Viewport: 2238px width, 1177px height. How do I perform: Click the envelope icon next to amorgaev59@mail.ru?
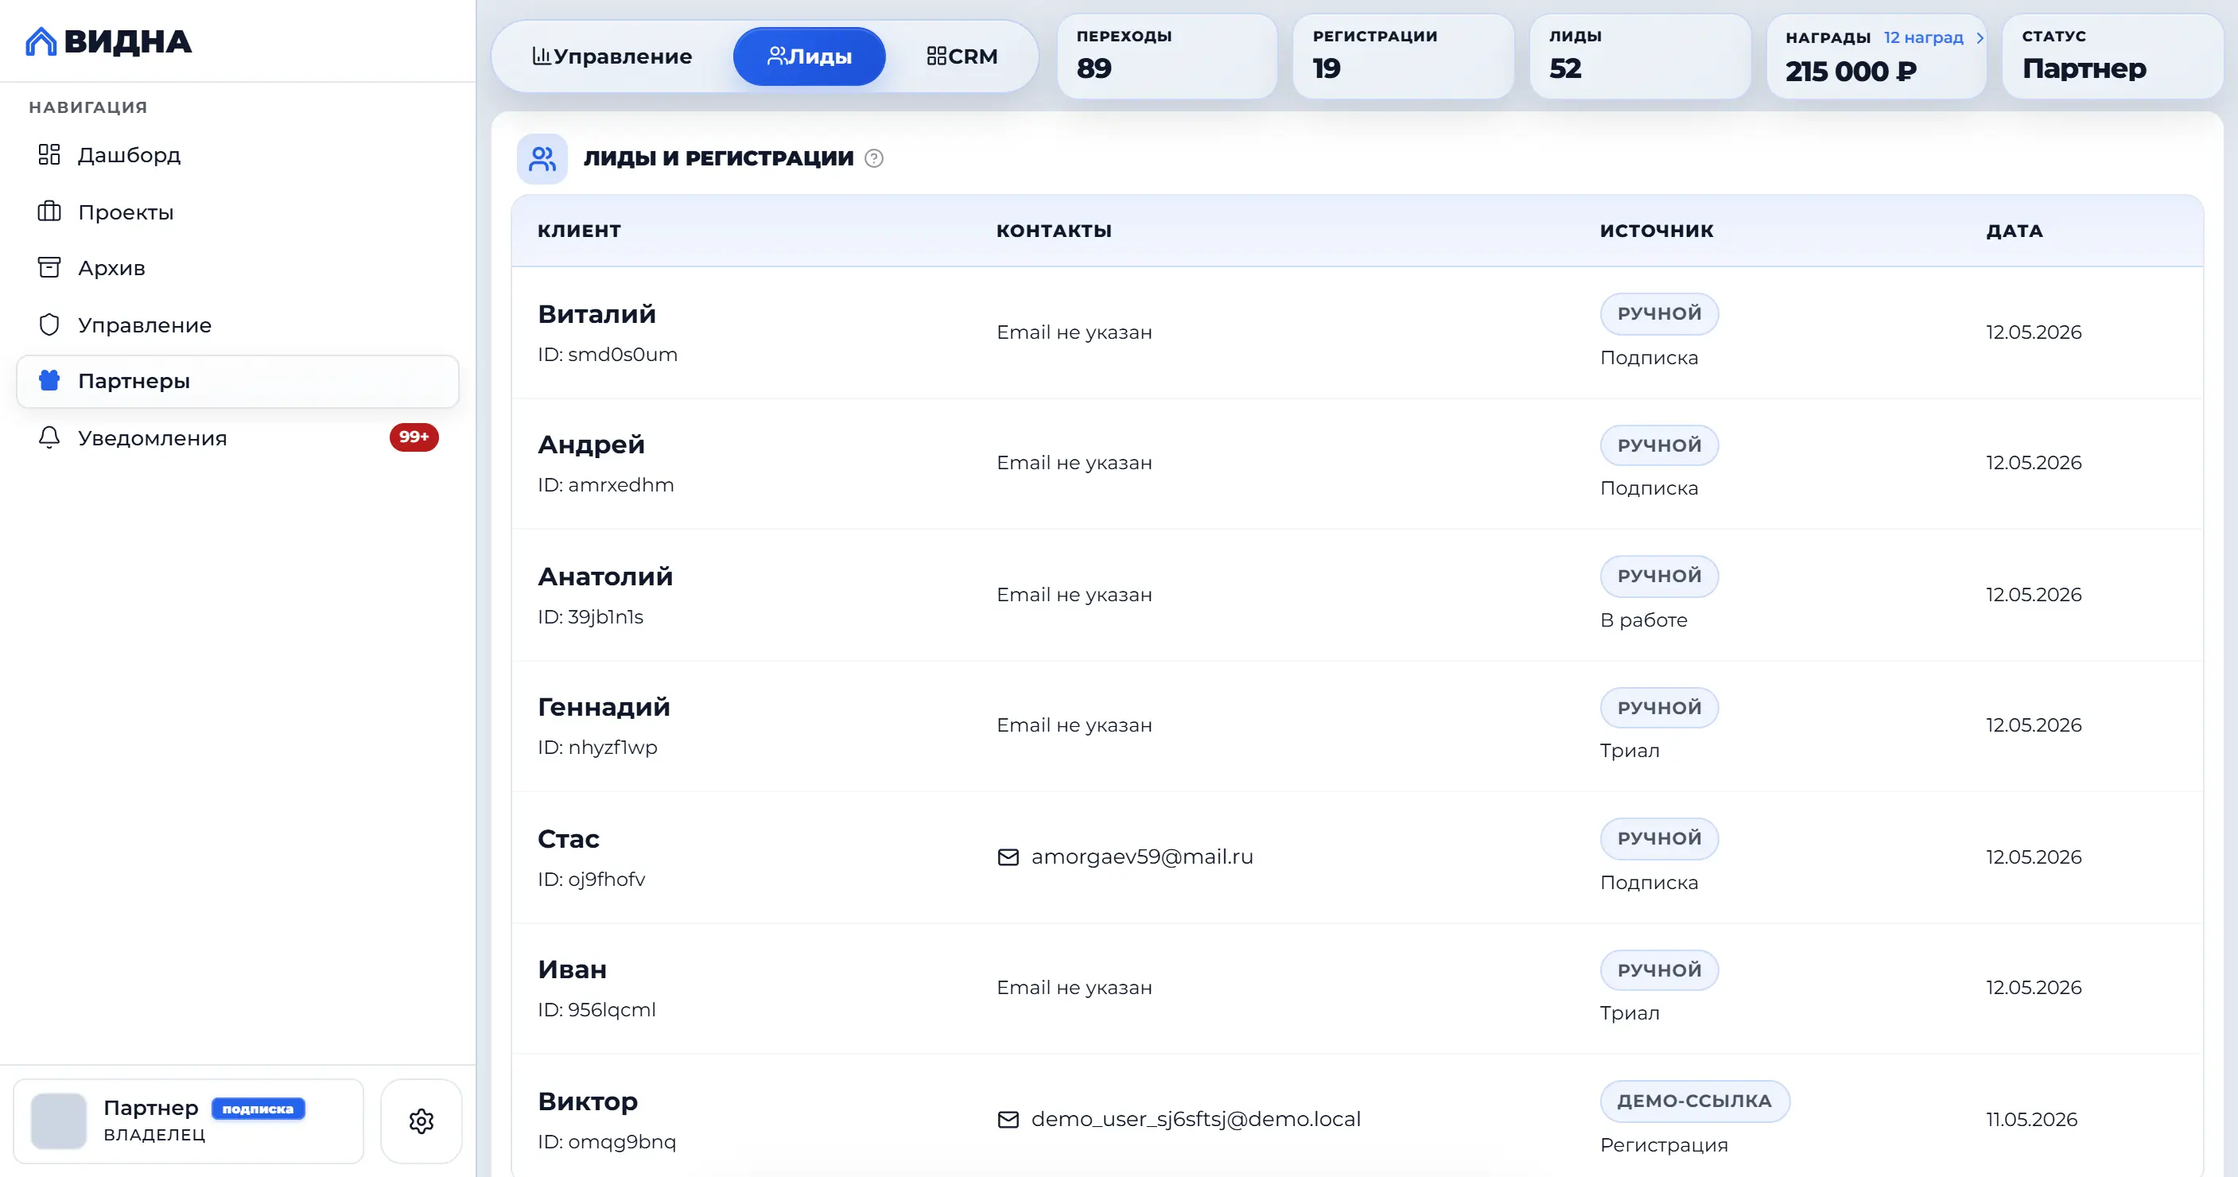[1008, 857]
